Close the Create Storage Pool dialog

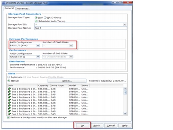pyautogui.click(x=128, y=2)
